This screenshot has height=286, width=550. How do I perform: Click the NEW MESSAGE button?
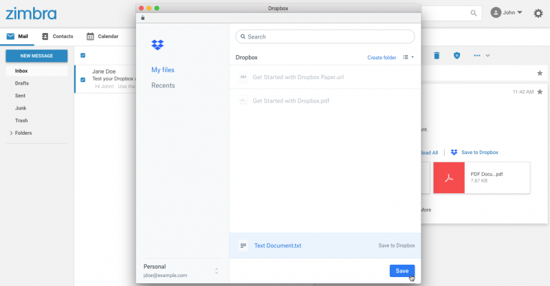click(x=36, y=56)
